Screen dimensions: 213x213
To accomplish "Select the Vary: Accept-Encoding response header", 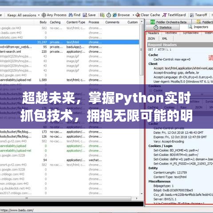I will [x=169, y=142].
